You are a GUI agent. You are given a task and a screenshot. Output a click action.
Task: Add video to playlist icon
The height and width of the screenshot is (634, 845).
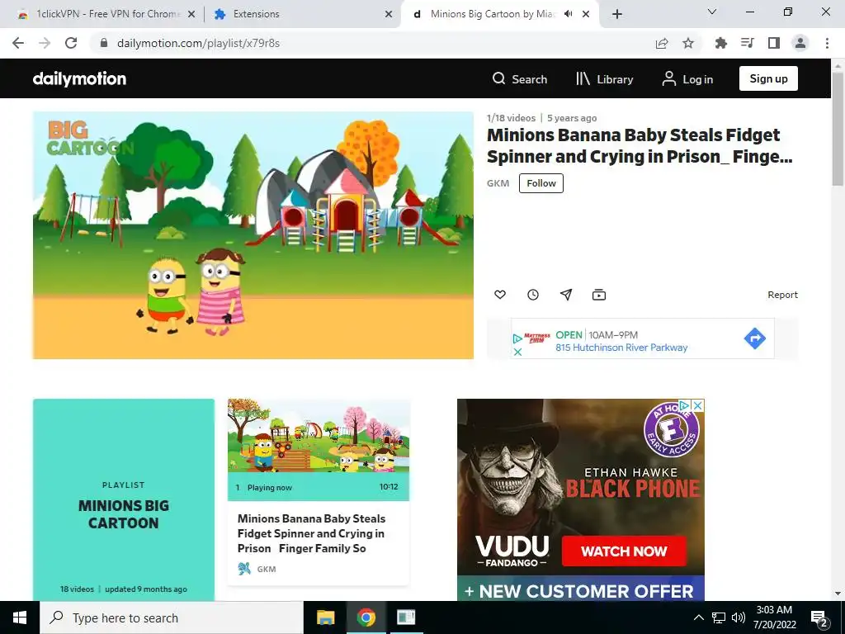[599, 295]
